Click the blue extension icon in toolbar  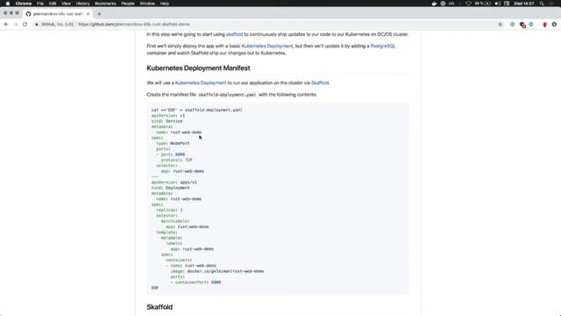[531, 25]
